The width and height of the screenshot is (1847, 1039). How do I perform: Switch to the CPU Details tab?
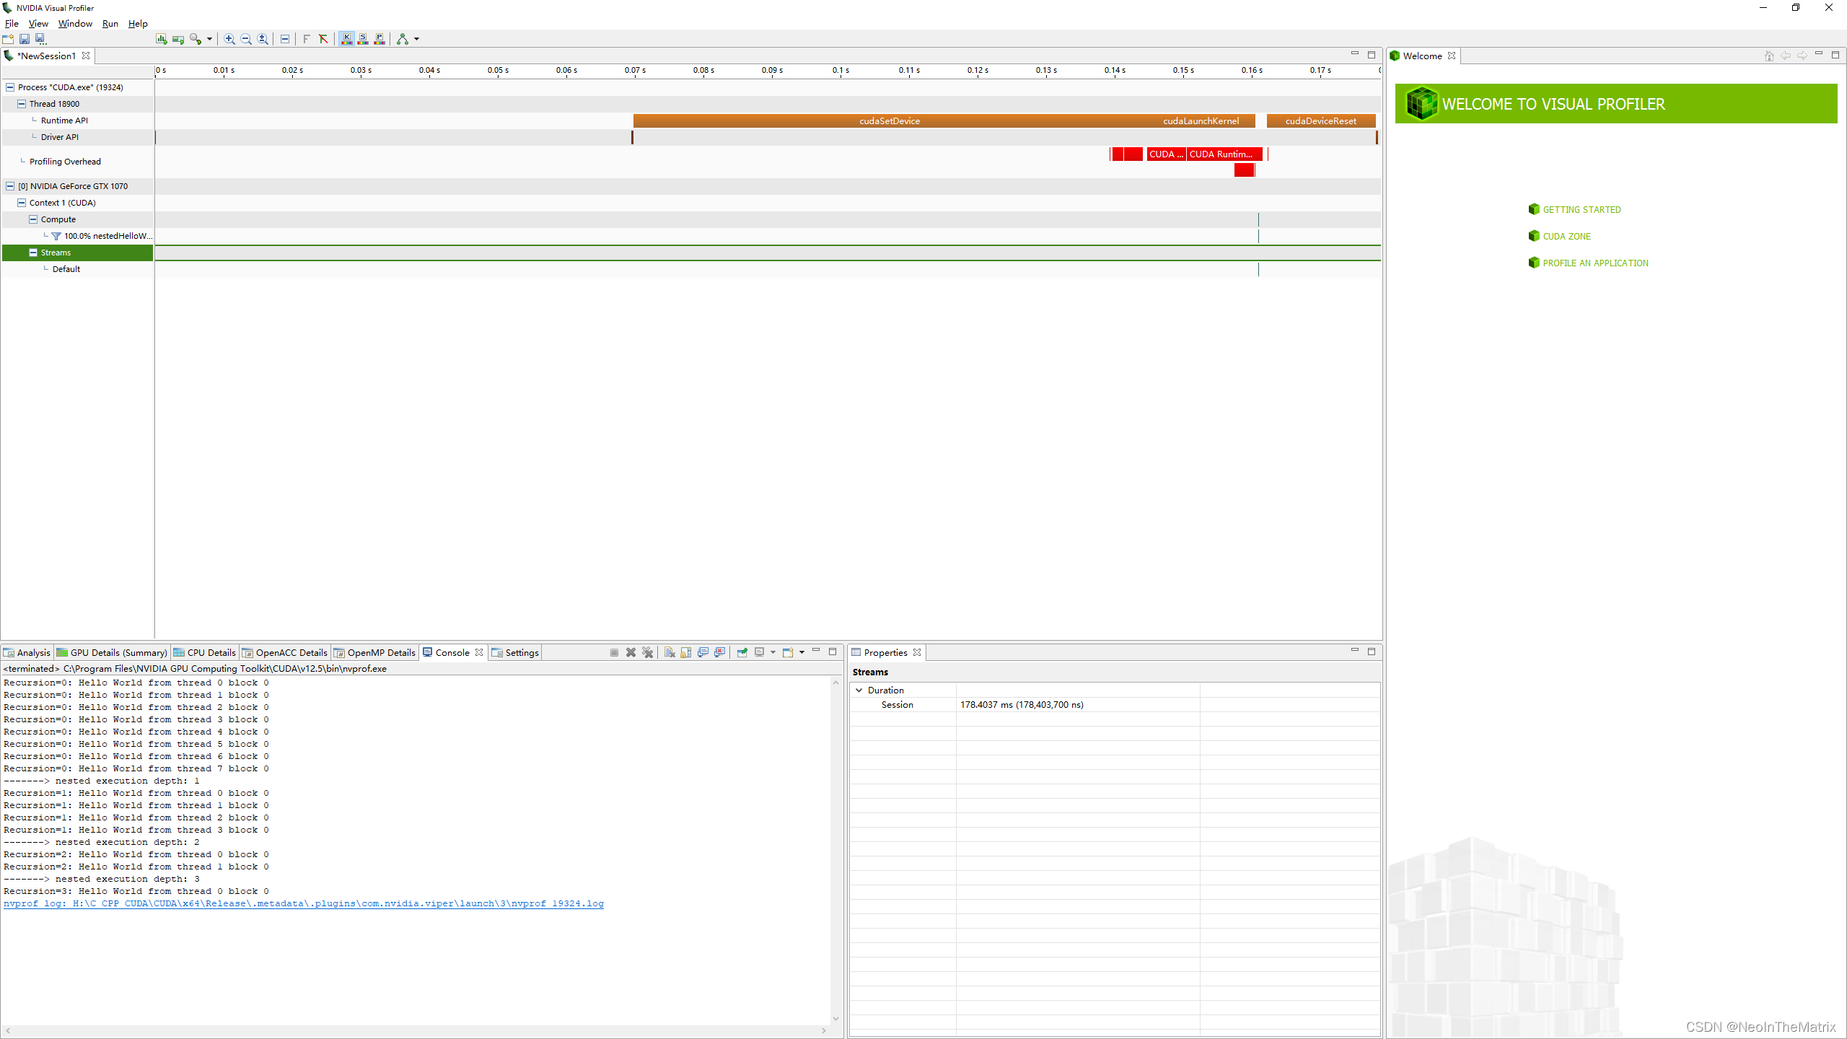tap(205, 652)
